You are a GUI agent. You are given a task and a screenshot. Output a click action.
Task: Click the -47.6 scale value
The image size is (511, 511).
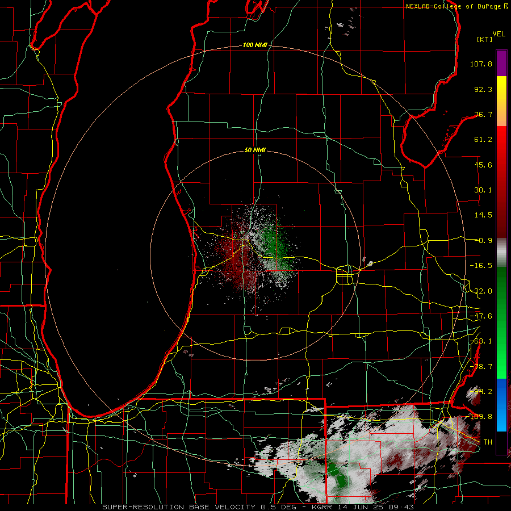481,316
